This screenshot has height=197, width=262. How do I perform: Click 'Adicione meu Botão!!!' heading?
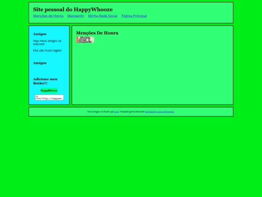coord(45,81)
